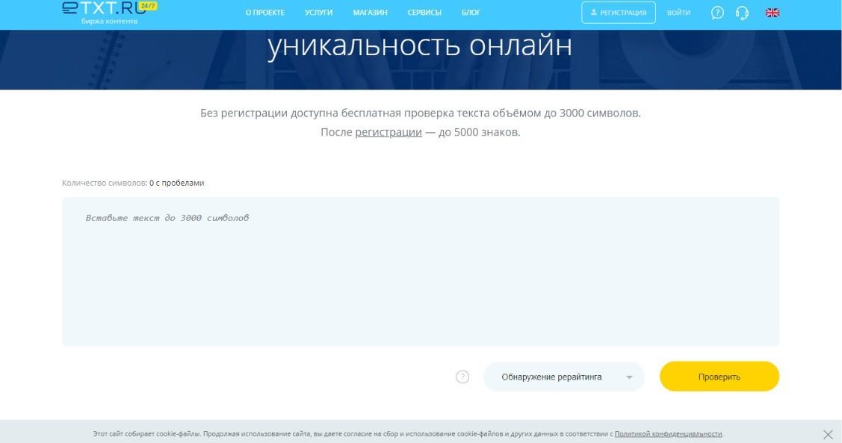
Task: Click the arrow on the detection mode dropdown
Action: pos(630,377)
